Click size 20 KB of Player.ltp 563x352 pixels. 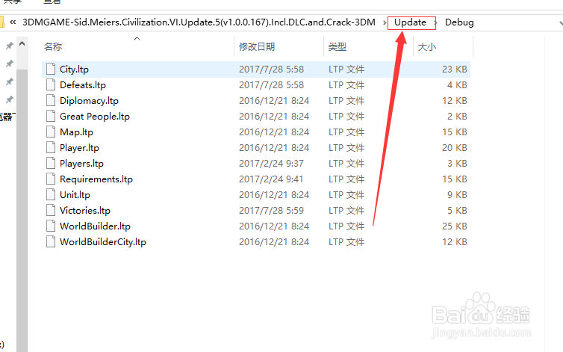tap(454, 148)
